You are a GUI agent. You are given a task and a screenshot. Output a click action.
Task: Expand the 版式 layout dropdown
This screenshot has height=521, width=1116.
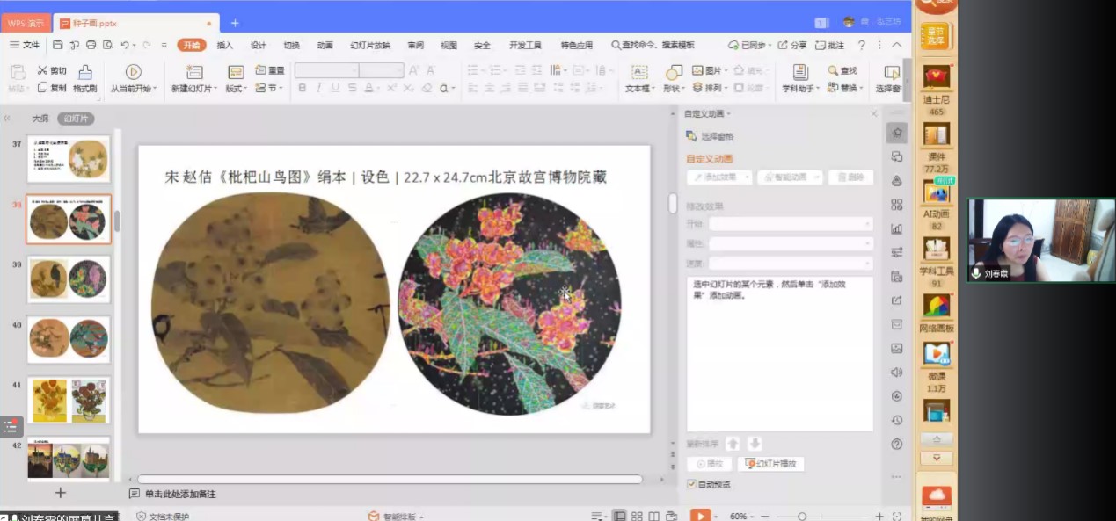(236, 88)
